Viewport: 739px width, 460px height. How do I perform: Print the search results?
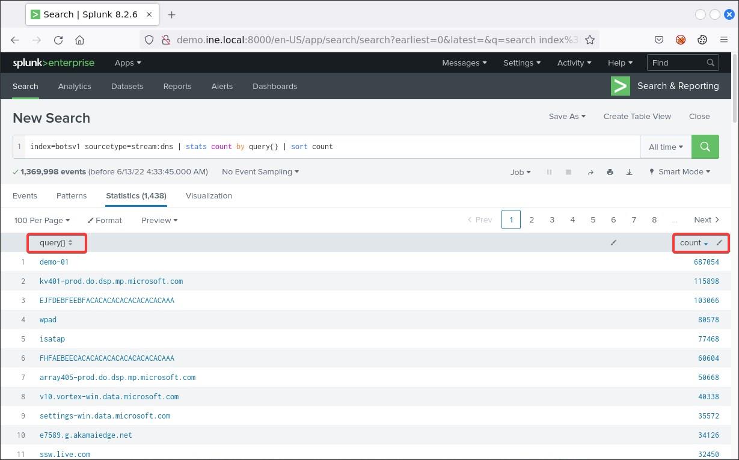[x=610, y=172]
